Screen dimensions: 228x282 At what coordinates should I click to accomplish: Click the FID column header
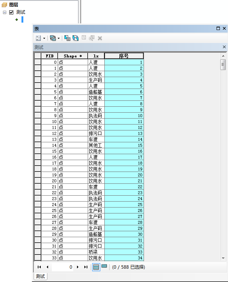pos(49,56)
